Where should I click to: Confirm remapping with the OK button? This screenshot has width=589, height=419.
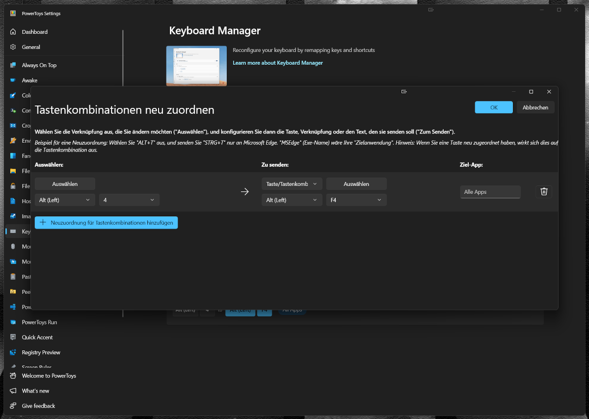tap(494, 107)
